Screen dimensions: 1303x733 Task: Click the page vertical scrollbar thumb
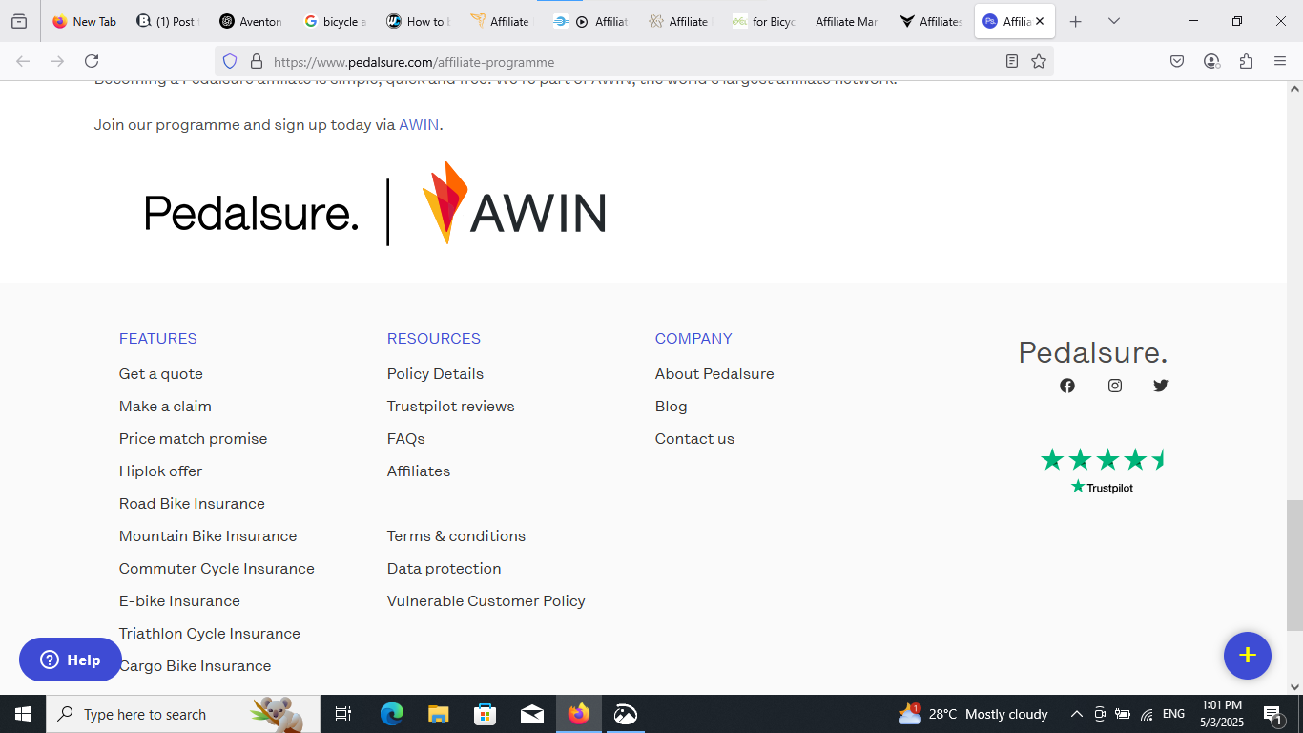1294,565
